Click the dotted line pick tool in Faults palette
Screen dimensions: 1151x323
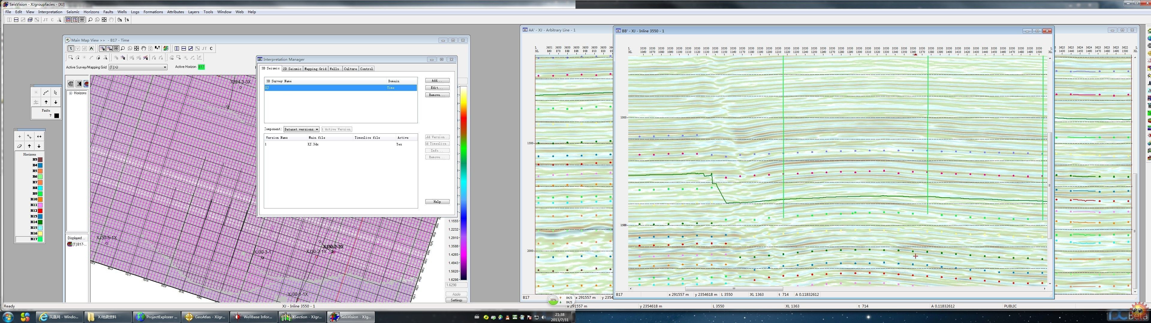(46, 93)
